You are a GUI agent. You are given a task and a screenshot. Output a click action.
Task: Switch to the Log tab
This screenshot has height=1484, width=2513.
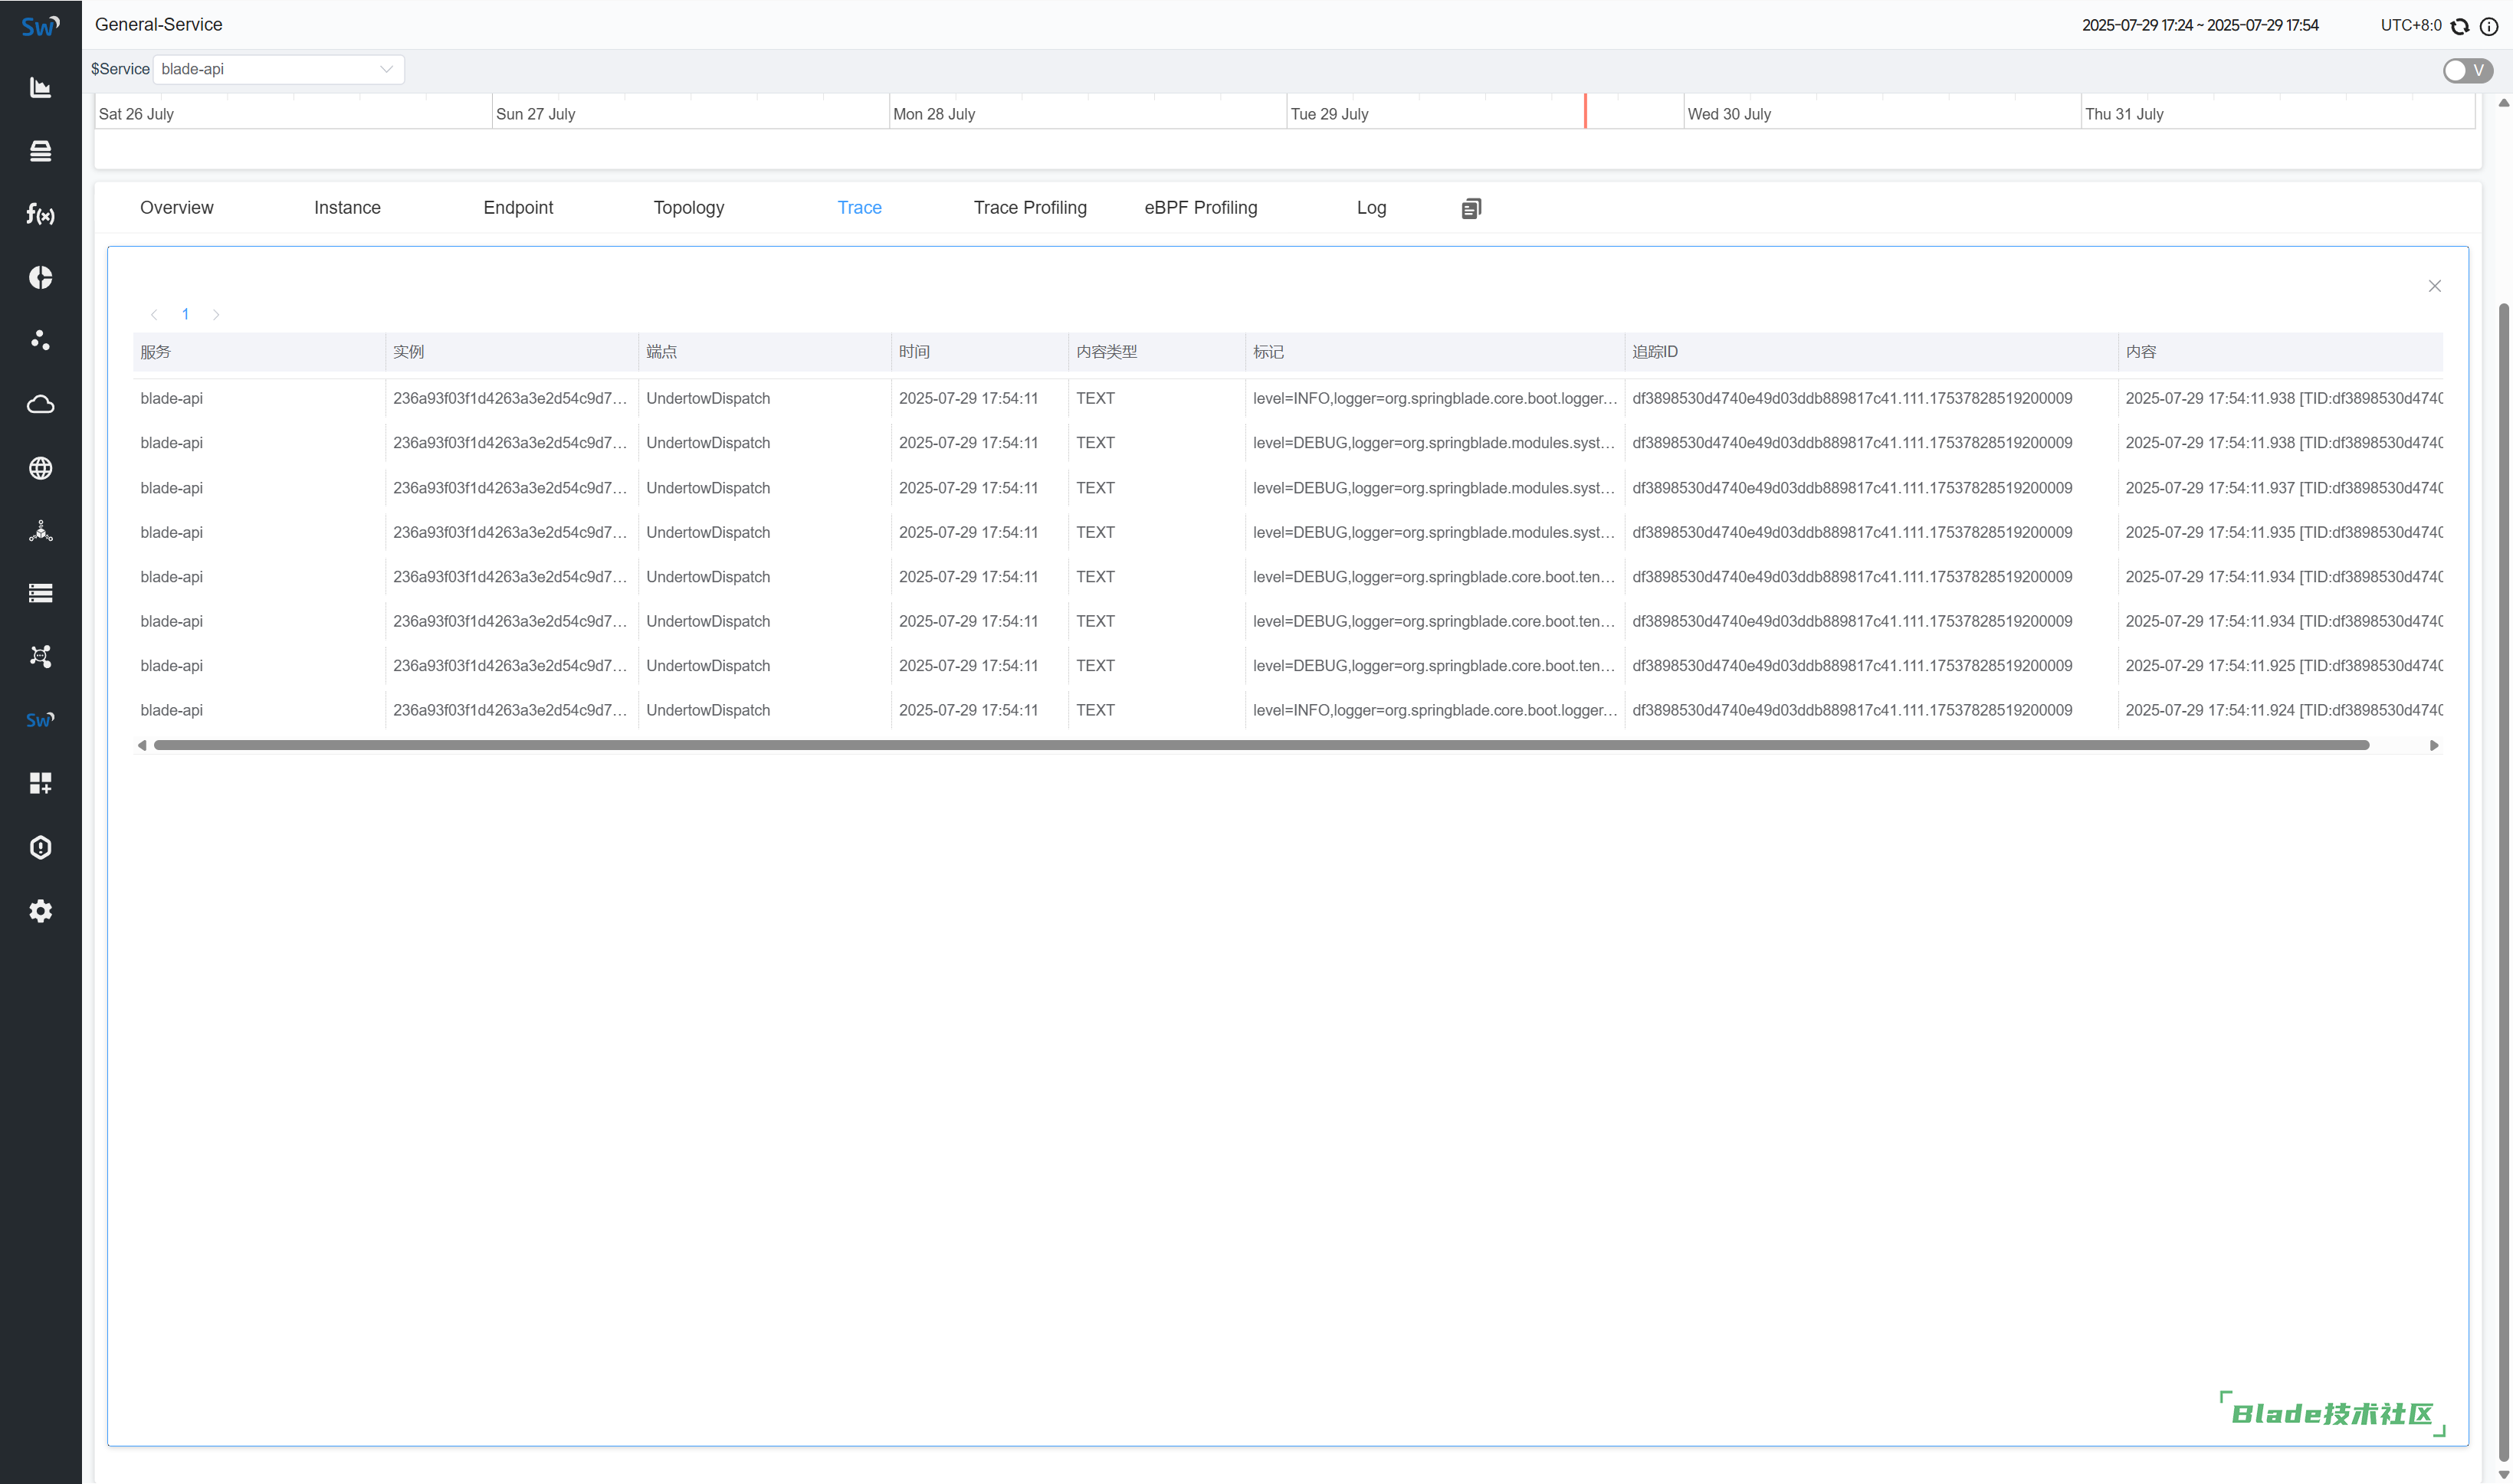(1372, 207)
